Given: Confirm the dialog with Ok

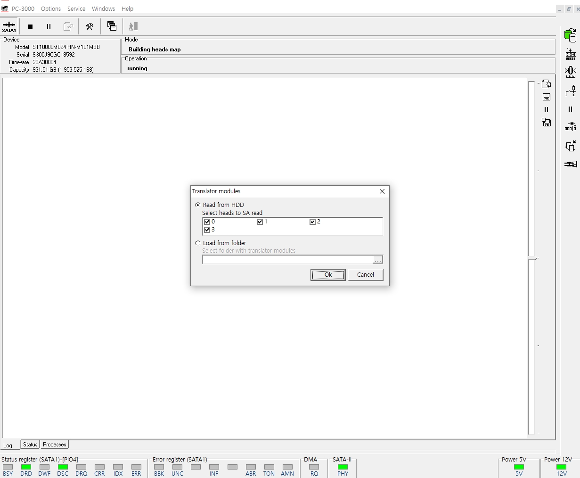Looking at the screenshot, I should [x=328, y=275].
